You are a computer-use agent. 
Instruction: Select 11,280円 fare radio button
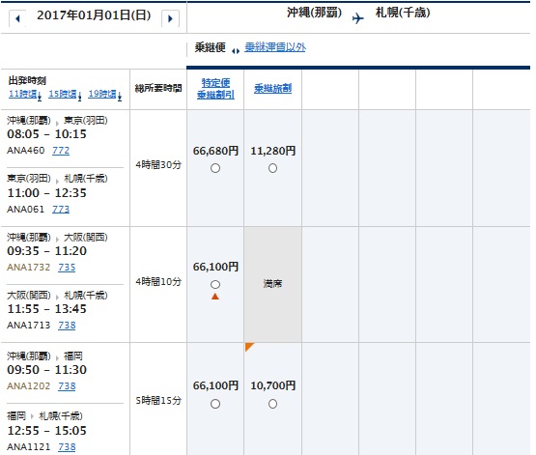(x=272, y=168)
